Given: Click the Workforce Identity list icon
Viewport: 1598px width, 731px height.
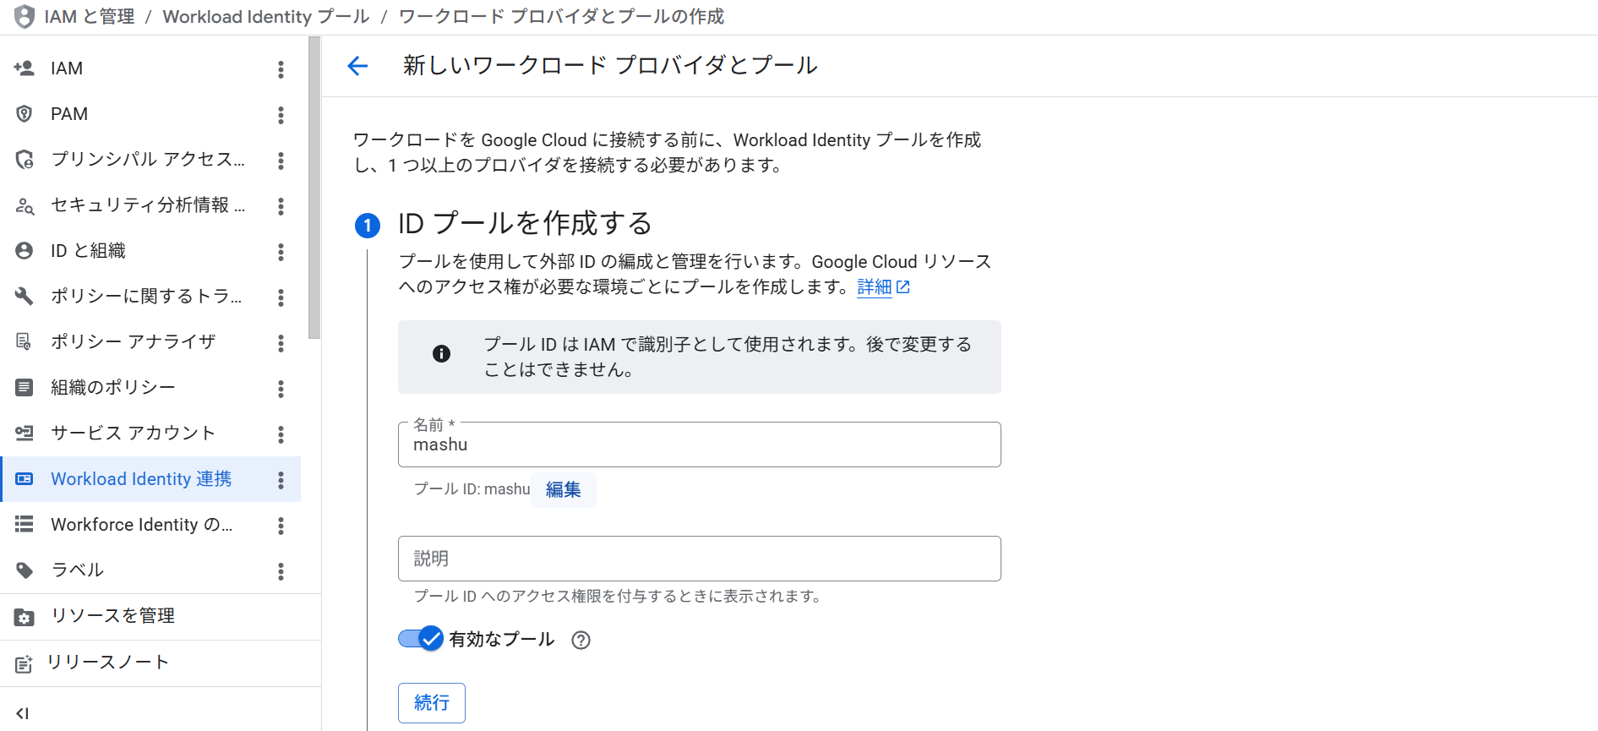Looking at the screenshot, I should pyautogui.click(x=25, y=525).
